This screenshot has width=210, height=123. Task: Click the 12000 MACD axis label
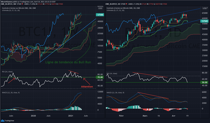coord(100,92)
